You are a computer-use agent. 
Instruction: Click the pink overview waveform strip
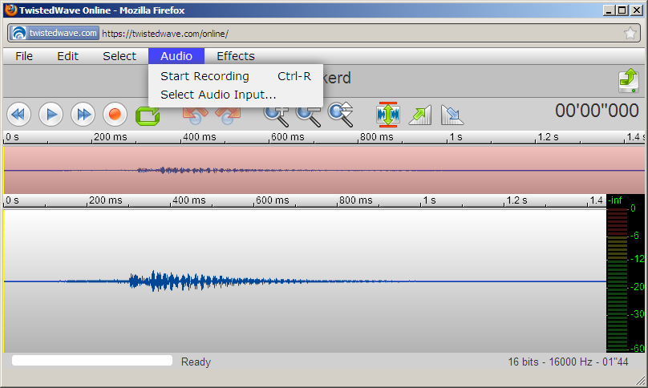(325, 170)
